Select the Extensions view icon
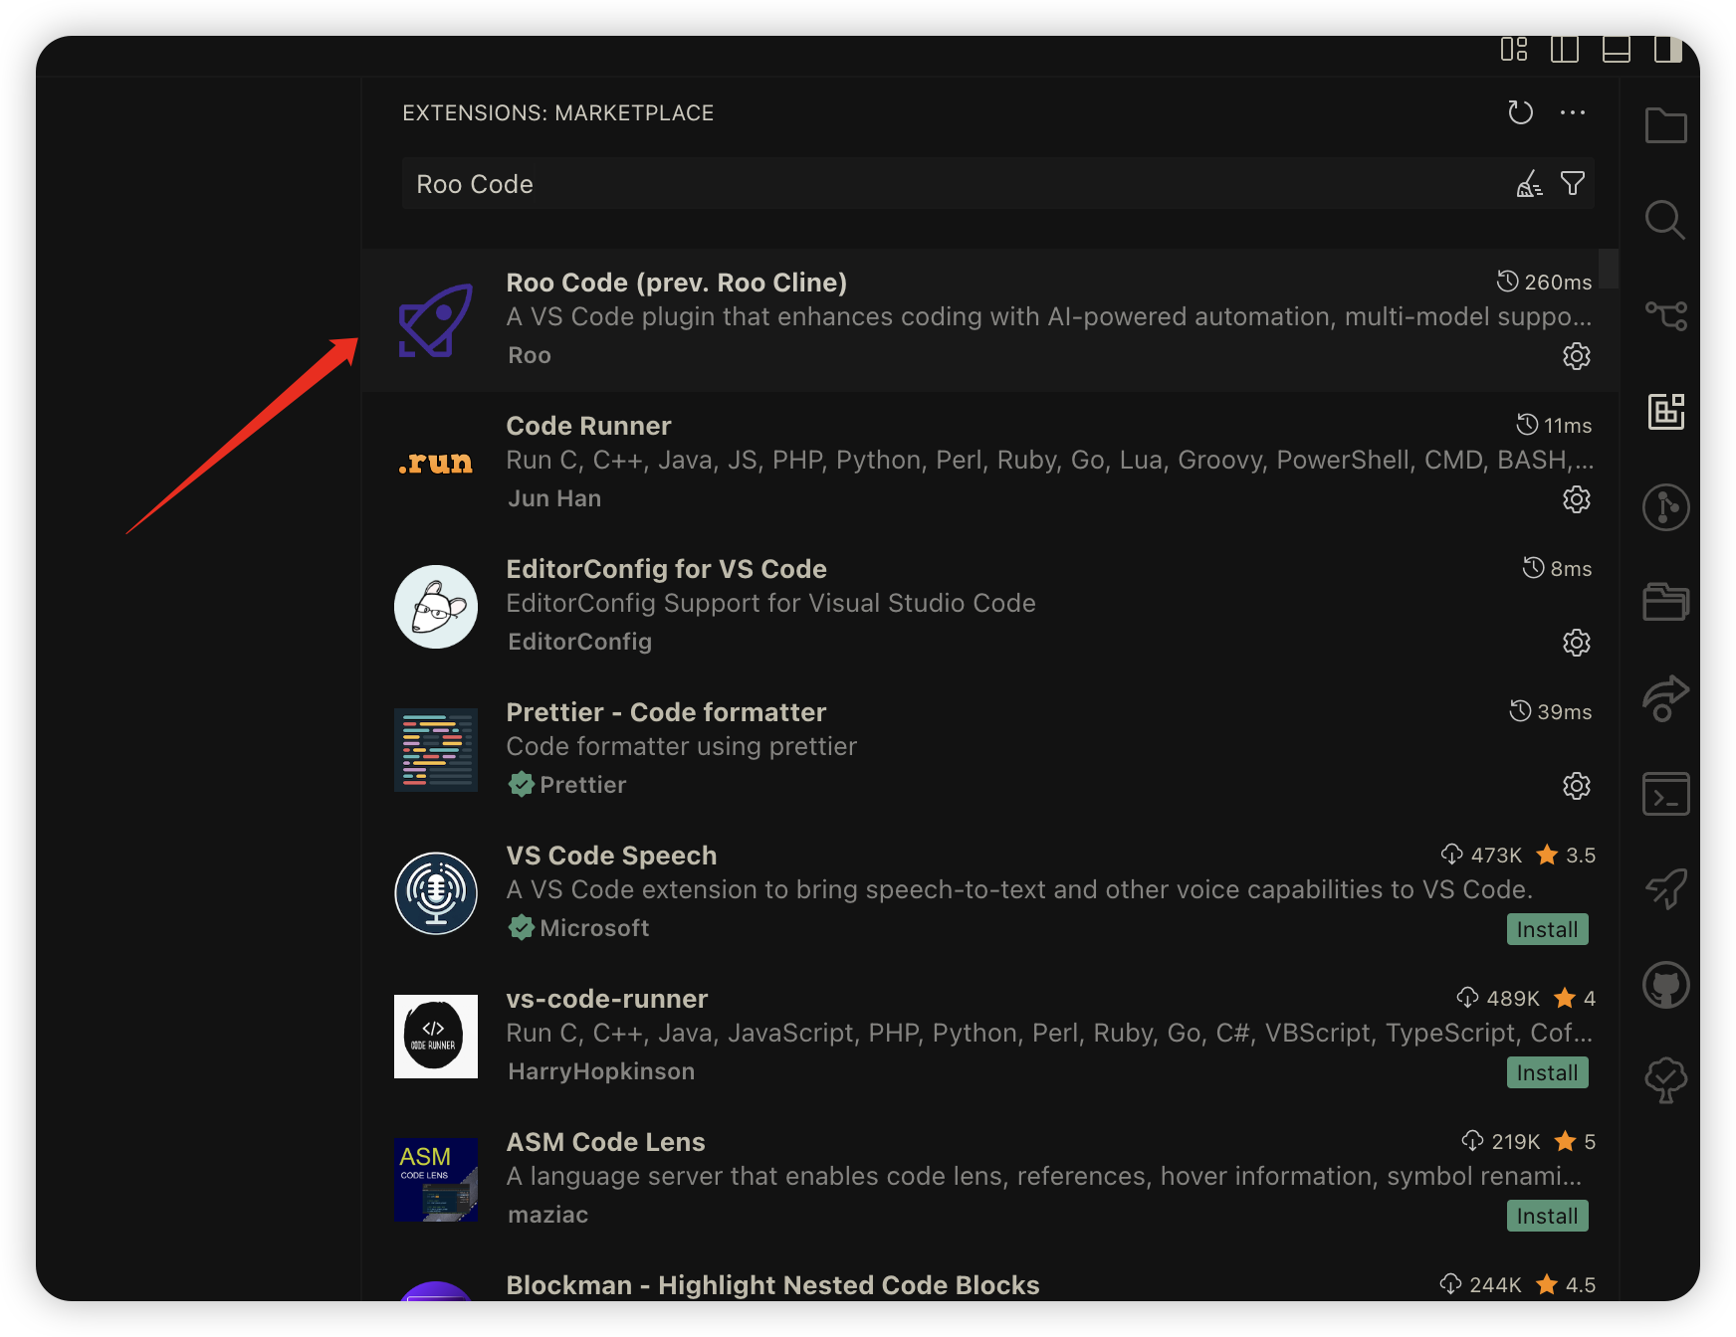 [1665, 411]
